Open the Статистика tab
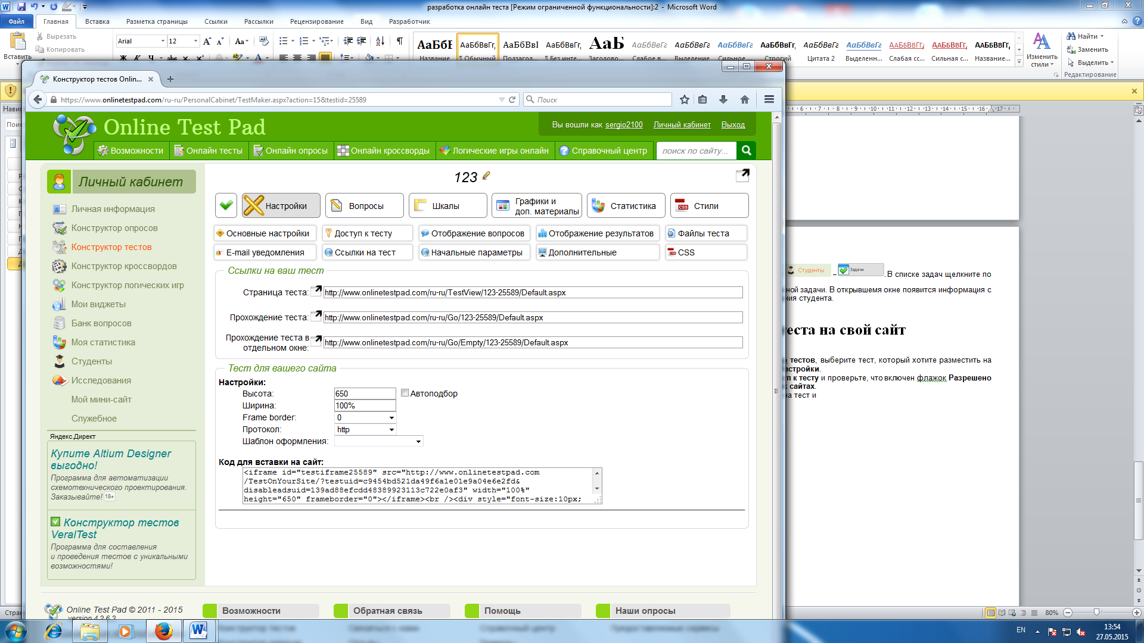The image size is (1144, 643). click(626, 205)
